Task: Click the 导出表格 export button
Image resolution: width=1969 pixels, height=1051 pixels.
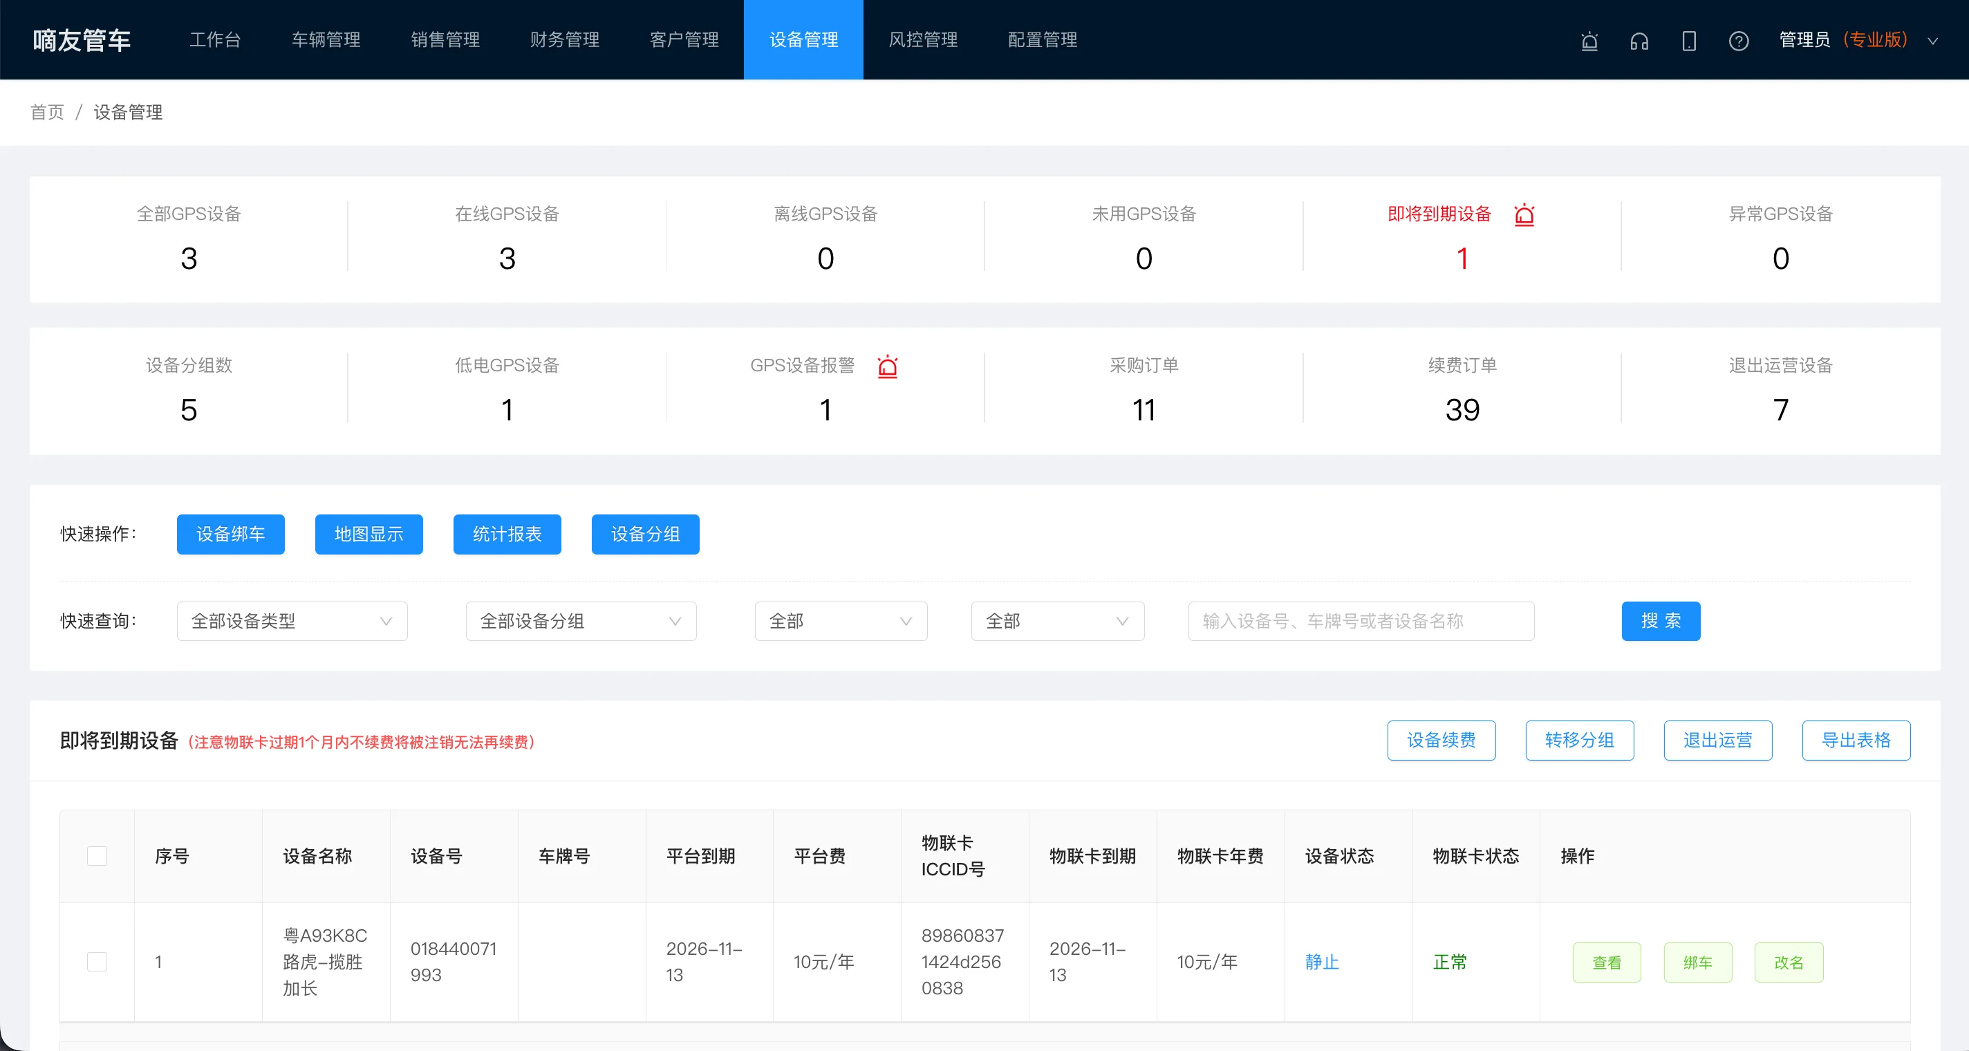Action: pos(1856,740)
